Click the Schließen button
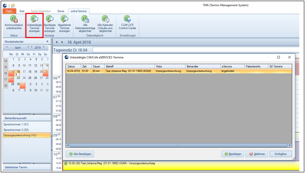This screenshot has width=305, height=173. 281,154
